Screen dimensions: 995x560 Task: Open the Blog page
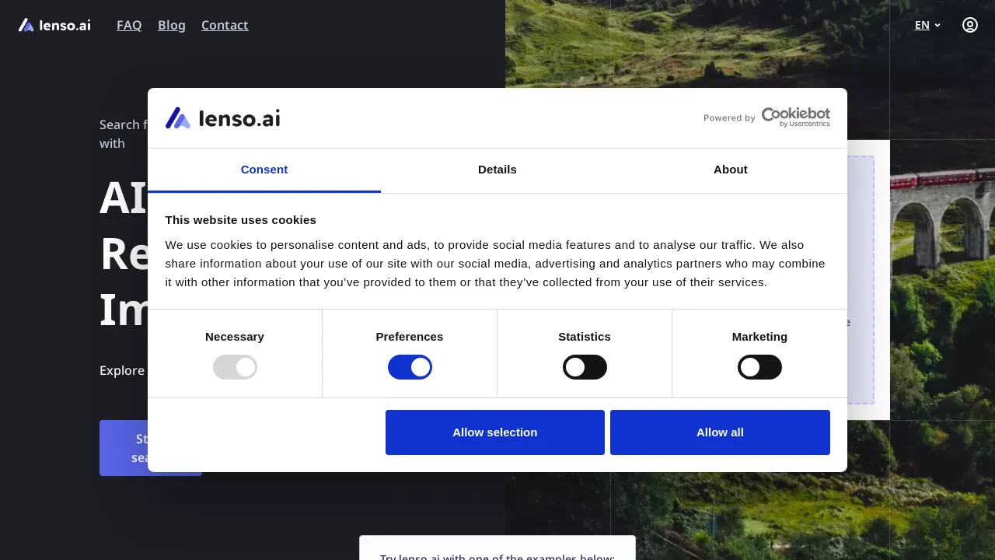[172, 25]
